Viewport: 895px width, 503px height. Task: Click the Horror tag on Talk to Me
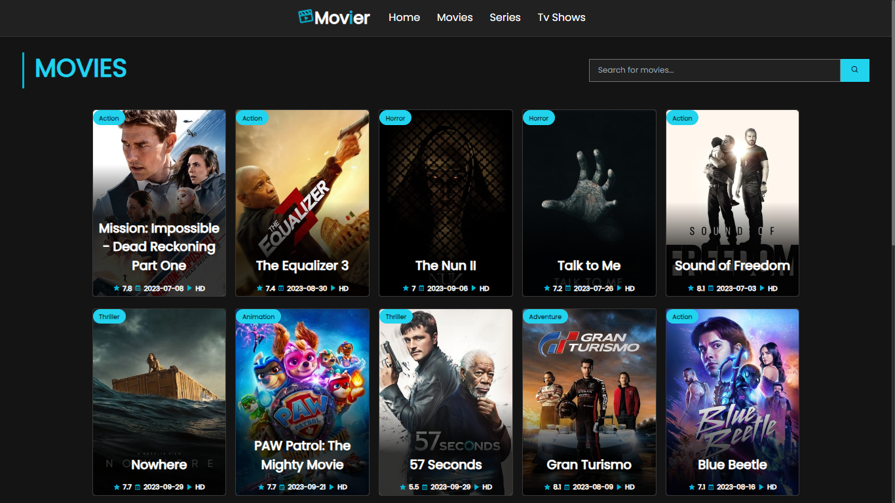click(539, 118)
